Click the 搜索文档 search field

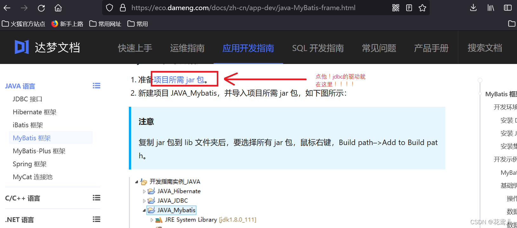[x=485, y=48]
